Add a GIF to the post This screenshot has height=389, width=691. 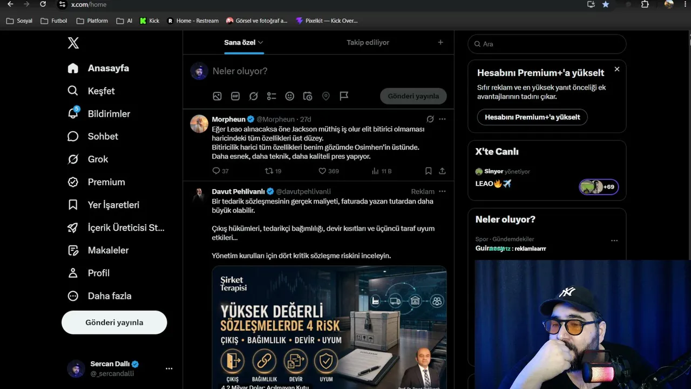[x=235, y=96]
